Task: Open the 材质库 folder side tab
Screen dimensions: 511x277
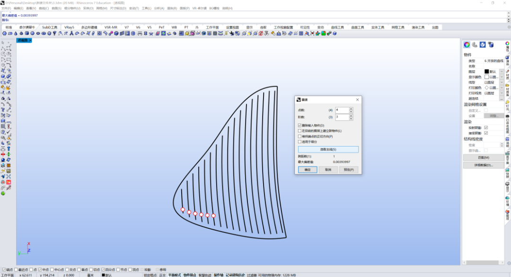Action: (507, 90)
